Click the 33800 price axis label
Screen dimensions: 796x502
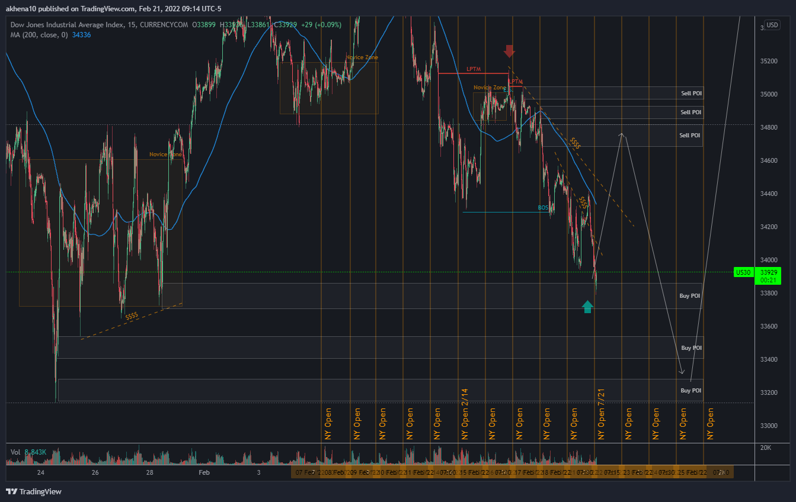(x=769, y=293)
